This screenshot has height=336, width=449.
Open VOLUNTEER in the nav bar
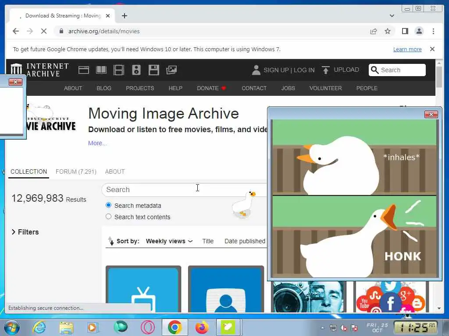(326, 88)
